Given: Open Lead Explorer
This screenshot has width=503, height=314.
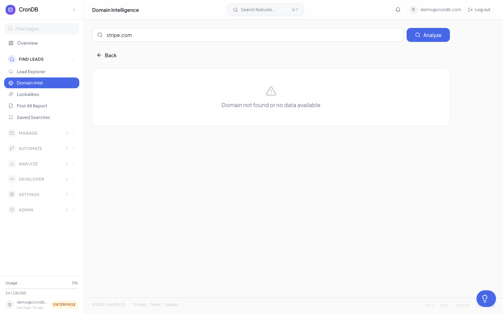Looking at the screenshot, I should (42, 72).
